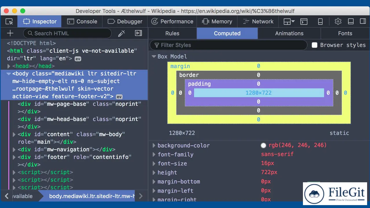Toggle the sidebar pane icon beside the eyedropper
Image resolution: width=370 pixels, height=208 pixels.
pos(138,33)
